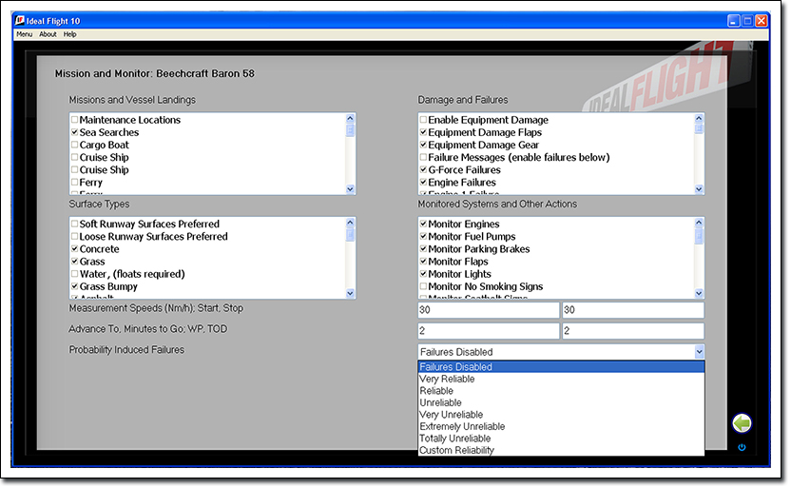Click Monitored Systems scroll down arrow

(699, 293)
